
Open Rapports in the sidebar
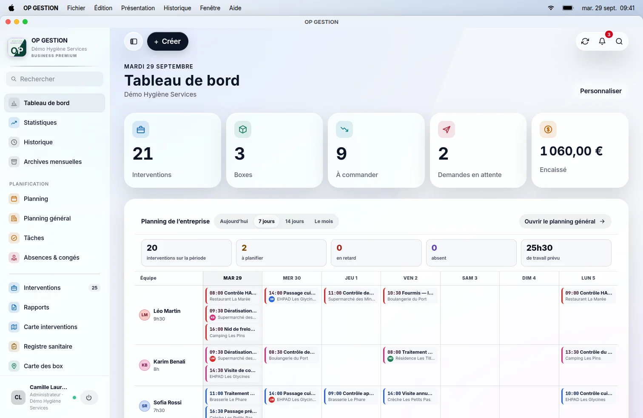pos(54,307)
